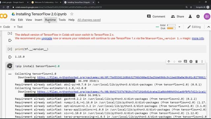This screenshot has width=211, height=119.
Task: Clear output icon of cell 1
Action: coord(10,40)
